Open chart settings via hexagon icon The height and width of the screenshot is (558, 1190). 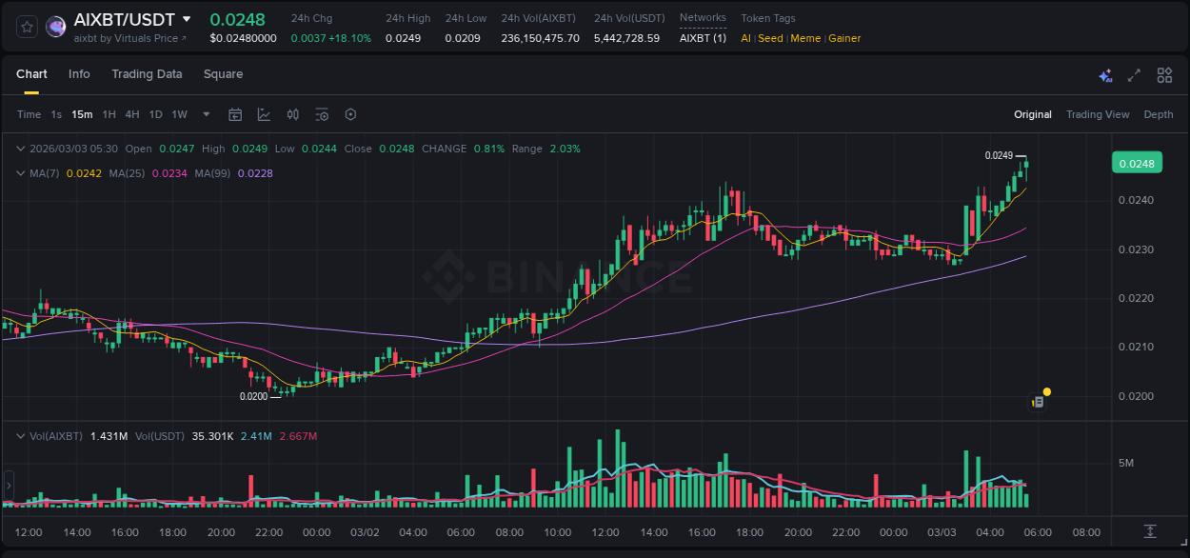tap(350, 114)
